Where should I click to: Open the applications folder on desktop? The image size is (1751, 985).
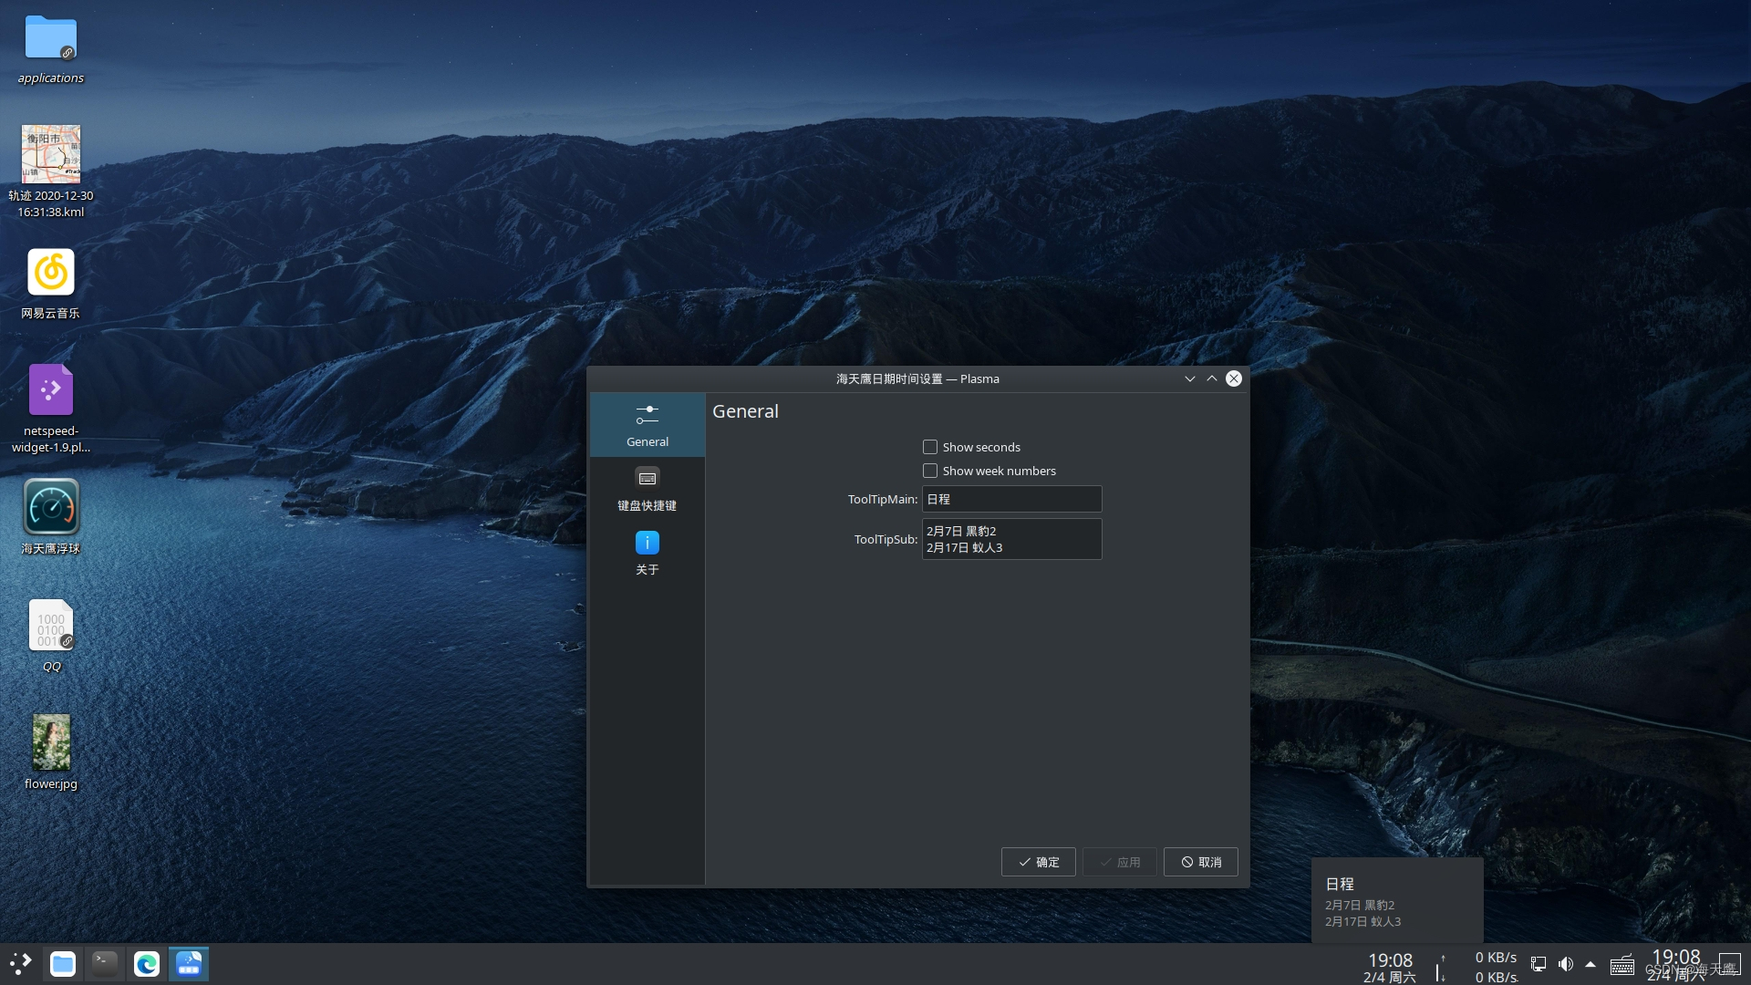tap(50, 38)
